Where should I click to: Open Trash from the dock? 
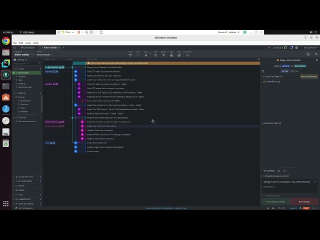[5, 143]
